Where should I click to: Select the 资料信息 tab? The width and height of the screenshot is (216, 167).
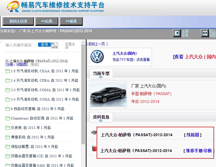click(101, 118)
